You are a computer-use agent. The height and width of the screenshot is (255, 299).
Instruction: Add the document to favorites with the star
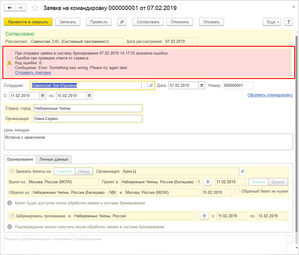coord(35,8)
